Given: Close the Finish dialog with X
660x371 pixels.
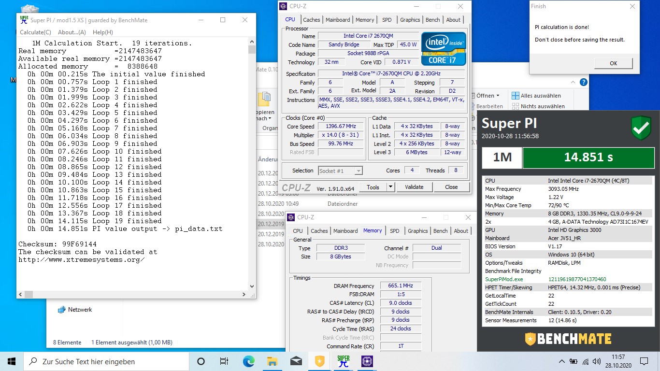Looking at the screenshot, I should click(x=633, y=7).
